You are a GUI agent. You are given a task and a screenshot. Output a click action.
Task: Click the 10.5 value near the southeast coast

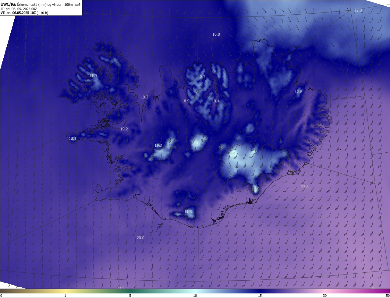click(x=255, y=189)
